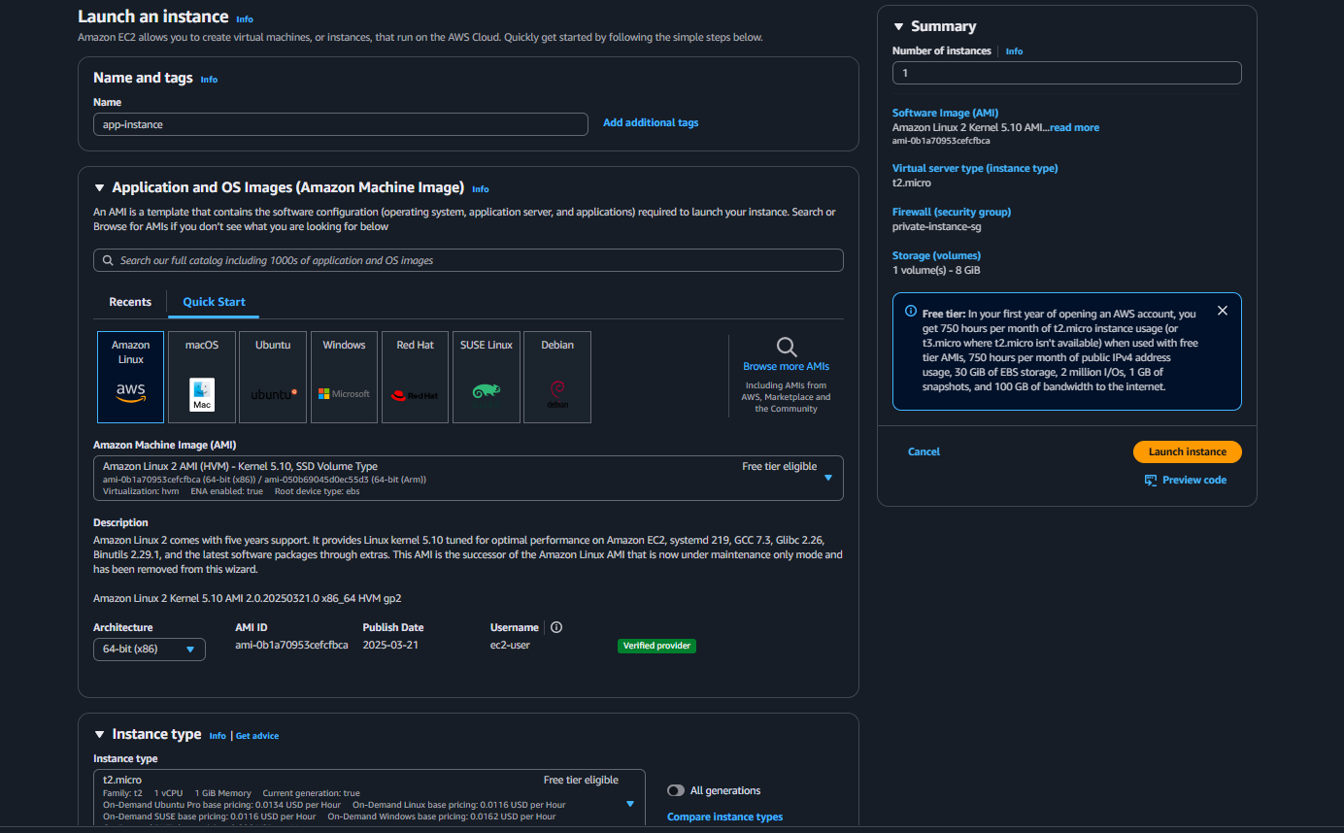
Task: Open the Browse more AMIs link
Action: (x=786, y=366)
